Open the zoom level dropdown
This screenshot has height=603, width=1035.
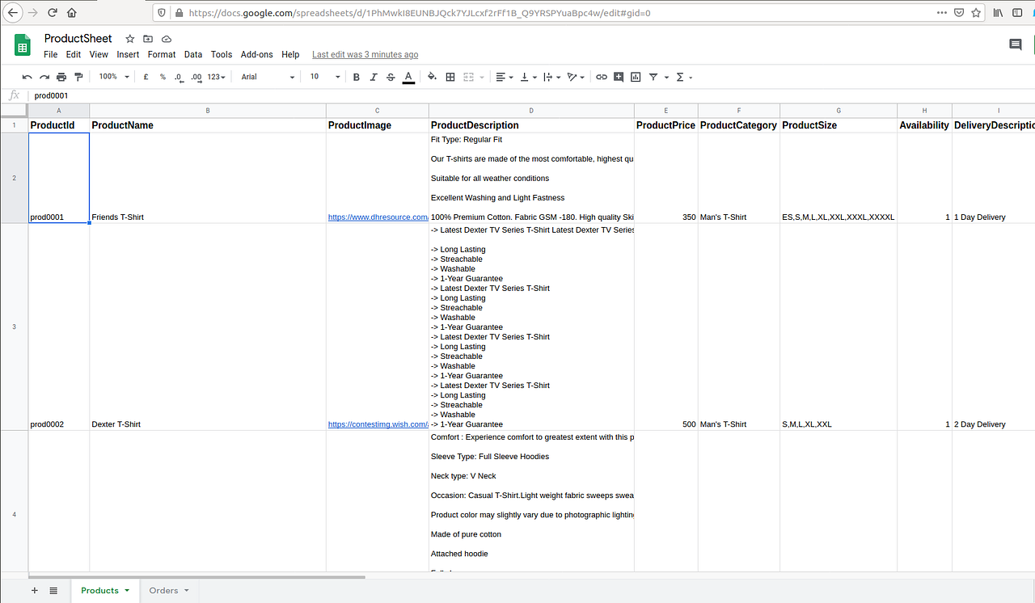[112, 77]
